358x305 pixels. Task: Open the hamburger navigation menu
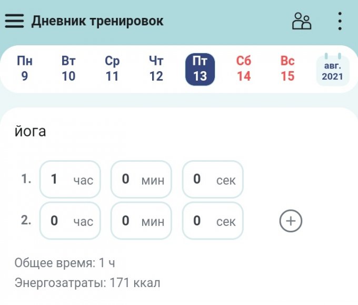click(15, 21)
